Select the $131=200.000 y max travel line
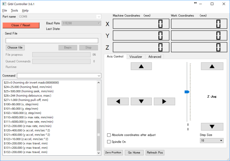Screen dimensions: 230x161 (x=26, y=148)
